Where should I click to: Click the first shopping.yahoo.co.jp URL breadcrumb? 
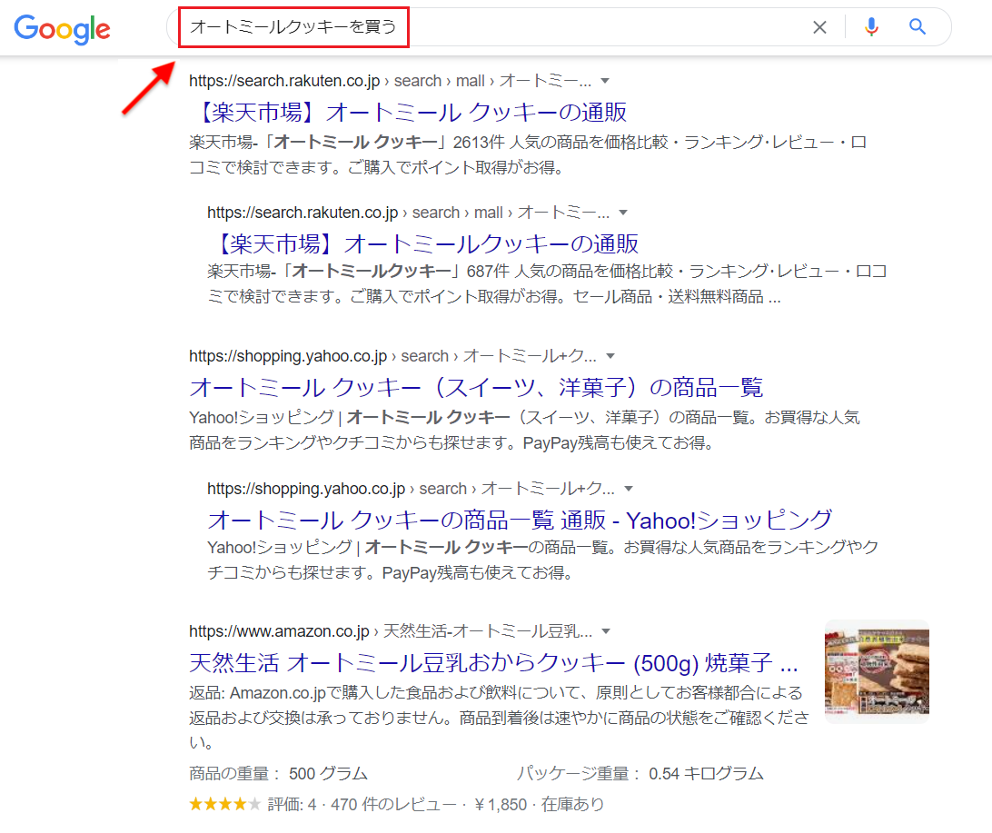click(392, 356)
